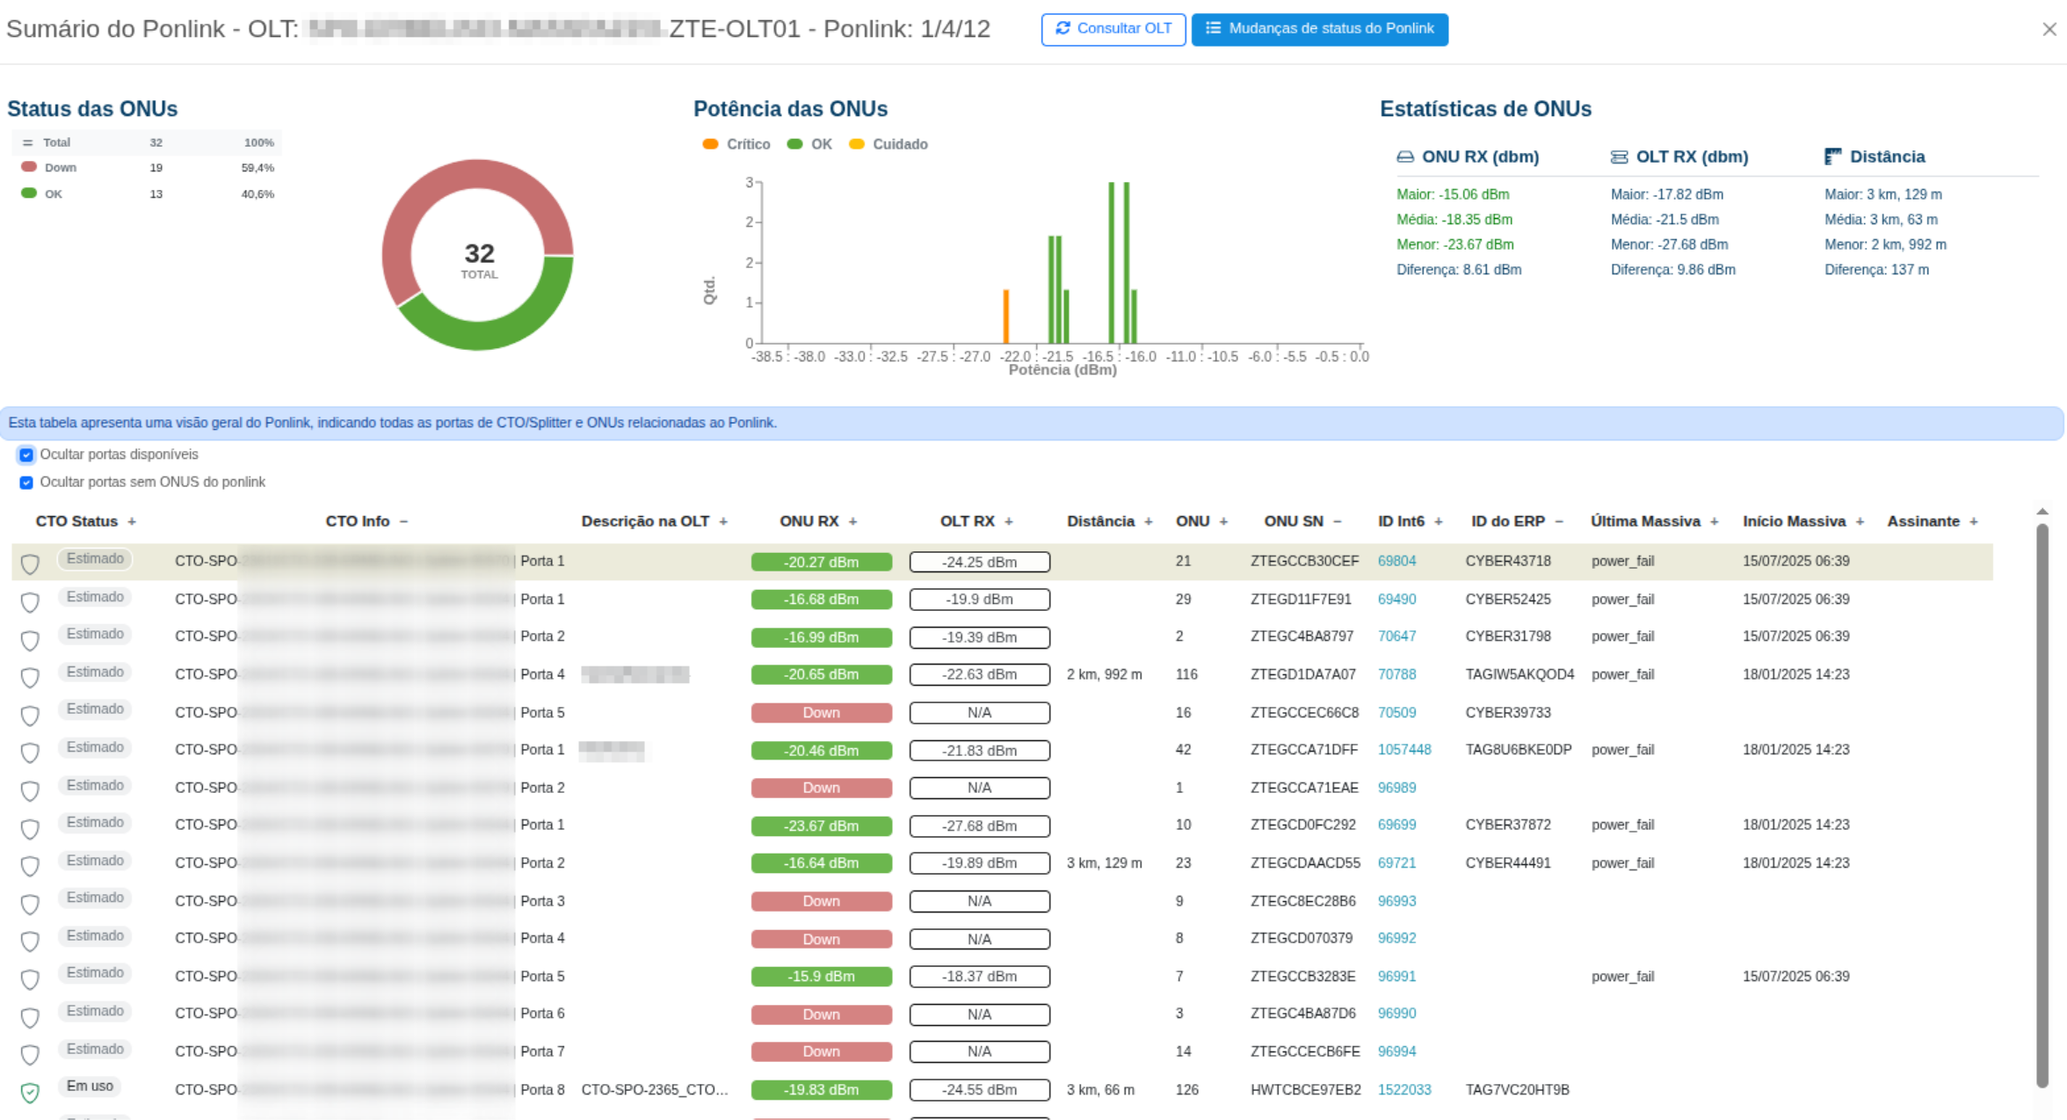Click the Distância ruler icon in statistics
The width and height of the screenshot is (2067, 1120).
coord(1832,157)
